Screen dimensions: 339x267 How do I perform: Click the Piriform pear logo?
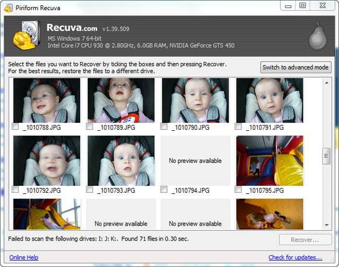click(317, 36)
